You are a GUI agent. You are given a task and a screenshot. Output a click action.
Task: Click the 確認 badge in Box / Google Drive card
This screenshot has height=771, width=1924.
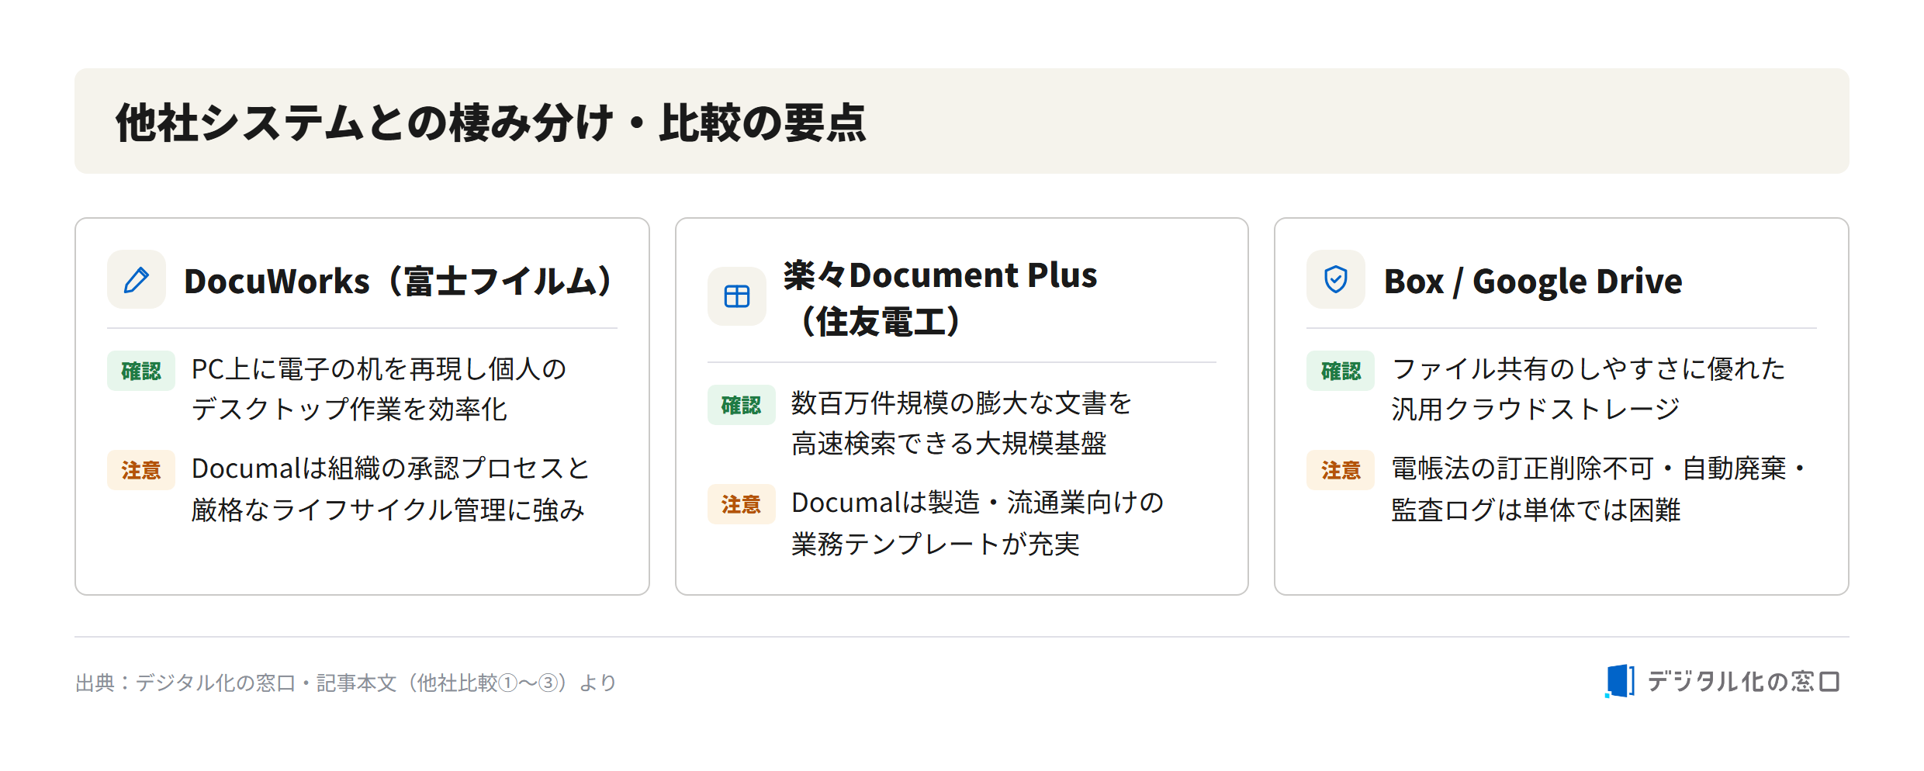(x=1341, y=371)
